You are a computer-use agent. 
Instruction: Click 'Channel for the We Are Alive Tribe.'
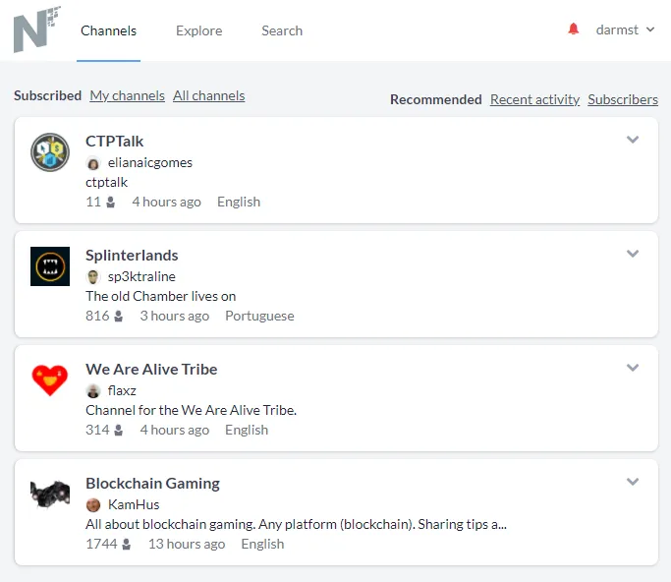[x=191, y=410]
